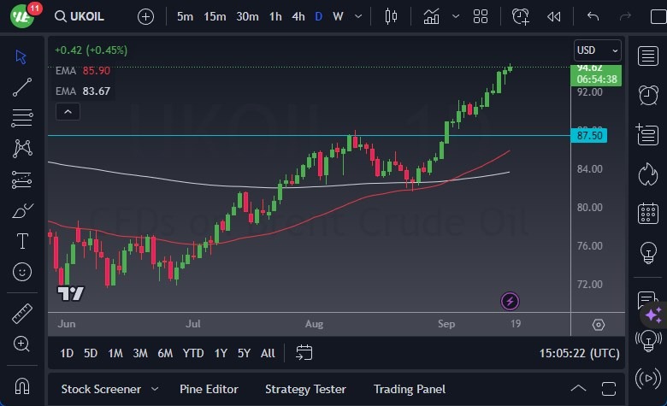Select the brush drawing tool
Screen dimensions: 667x406
click(x=22, y=210)
